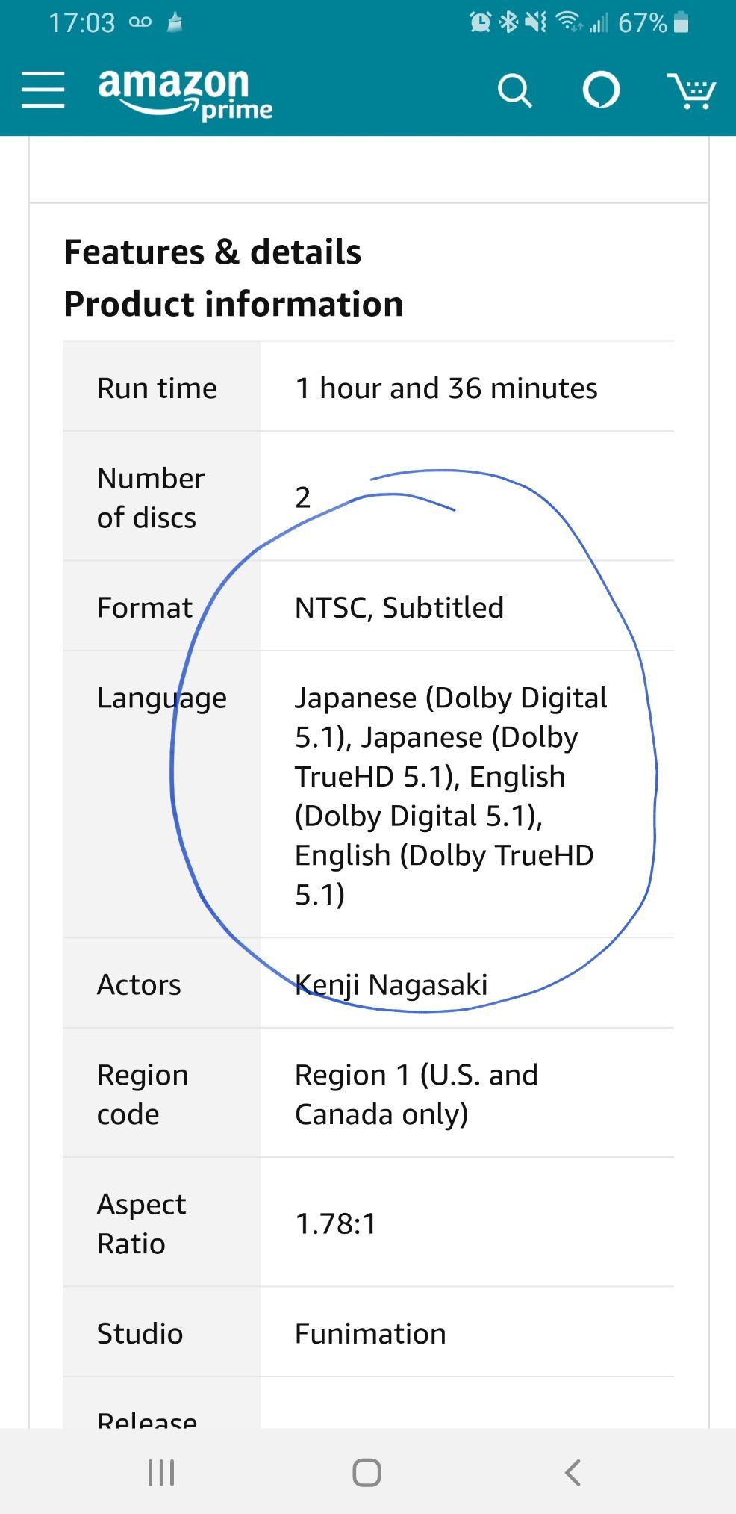The image size is (736, 1514).
Task: Tap the battery indicator in status bar
Action: coord(681,23)
